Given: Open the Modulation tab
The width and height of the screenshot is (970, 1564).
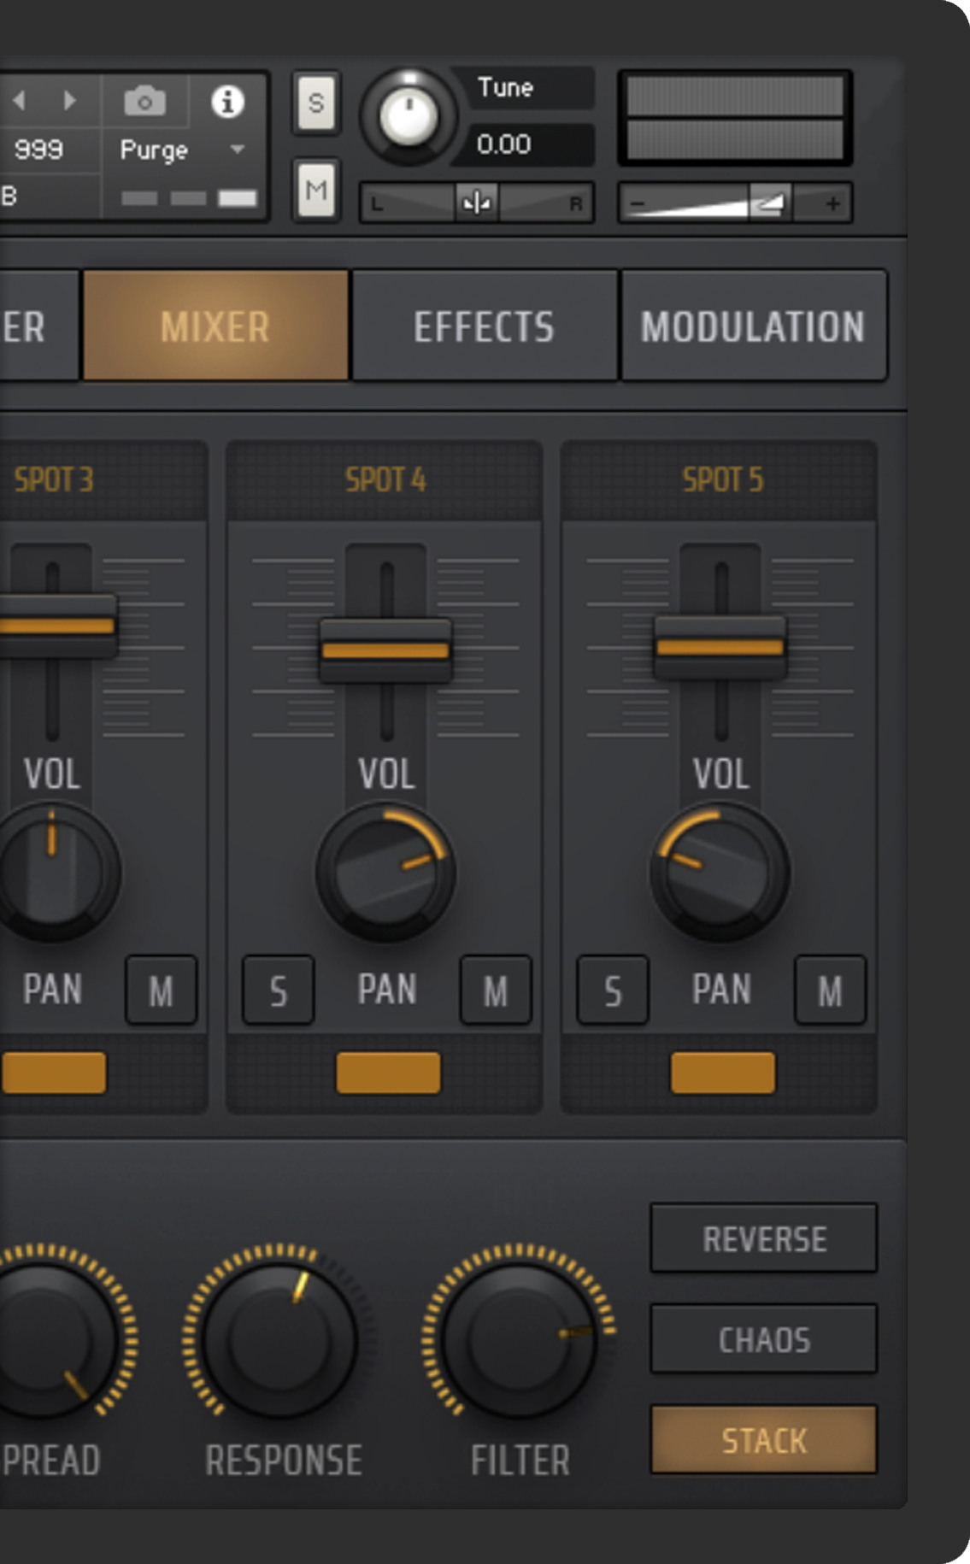Looking at the screenshot, I should coord(753,326).
